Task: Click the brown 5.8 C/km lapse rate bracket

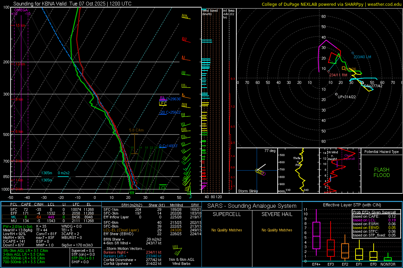Action: click(x=135, y=144)
